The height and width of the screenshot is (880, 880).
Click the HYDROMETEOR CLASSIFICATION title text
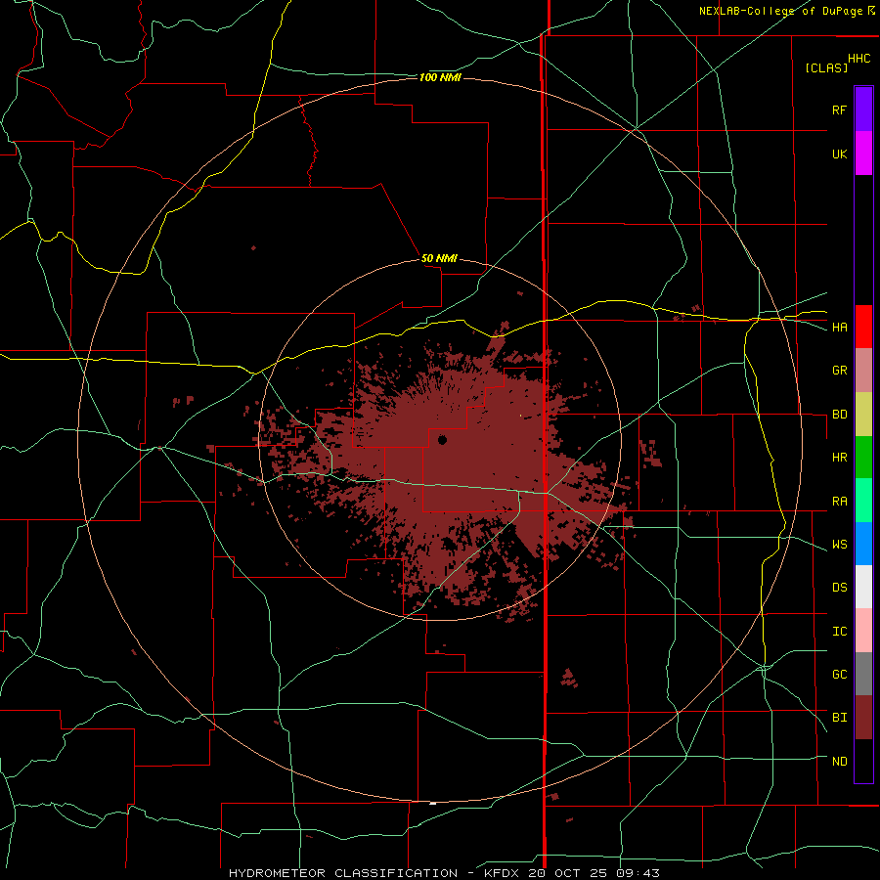[x=343, y=873]
